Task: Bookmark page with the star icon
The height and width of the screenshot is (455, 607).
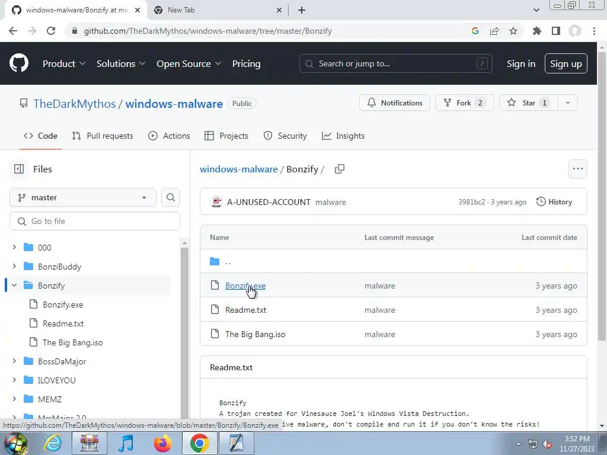Action: coord(513,31)
